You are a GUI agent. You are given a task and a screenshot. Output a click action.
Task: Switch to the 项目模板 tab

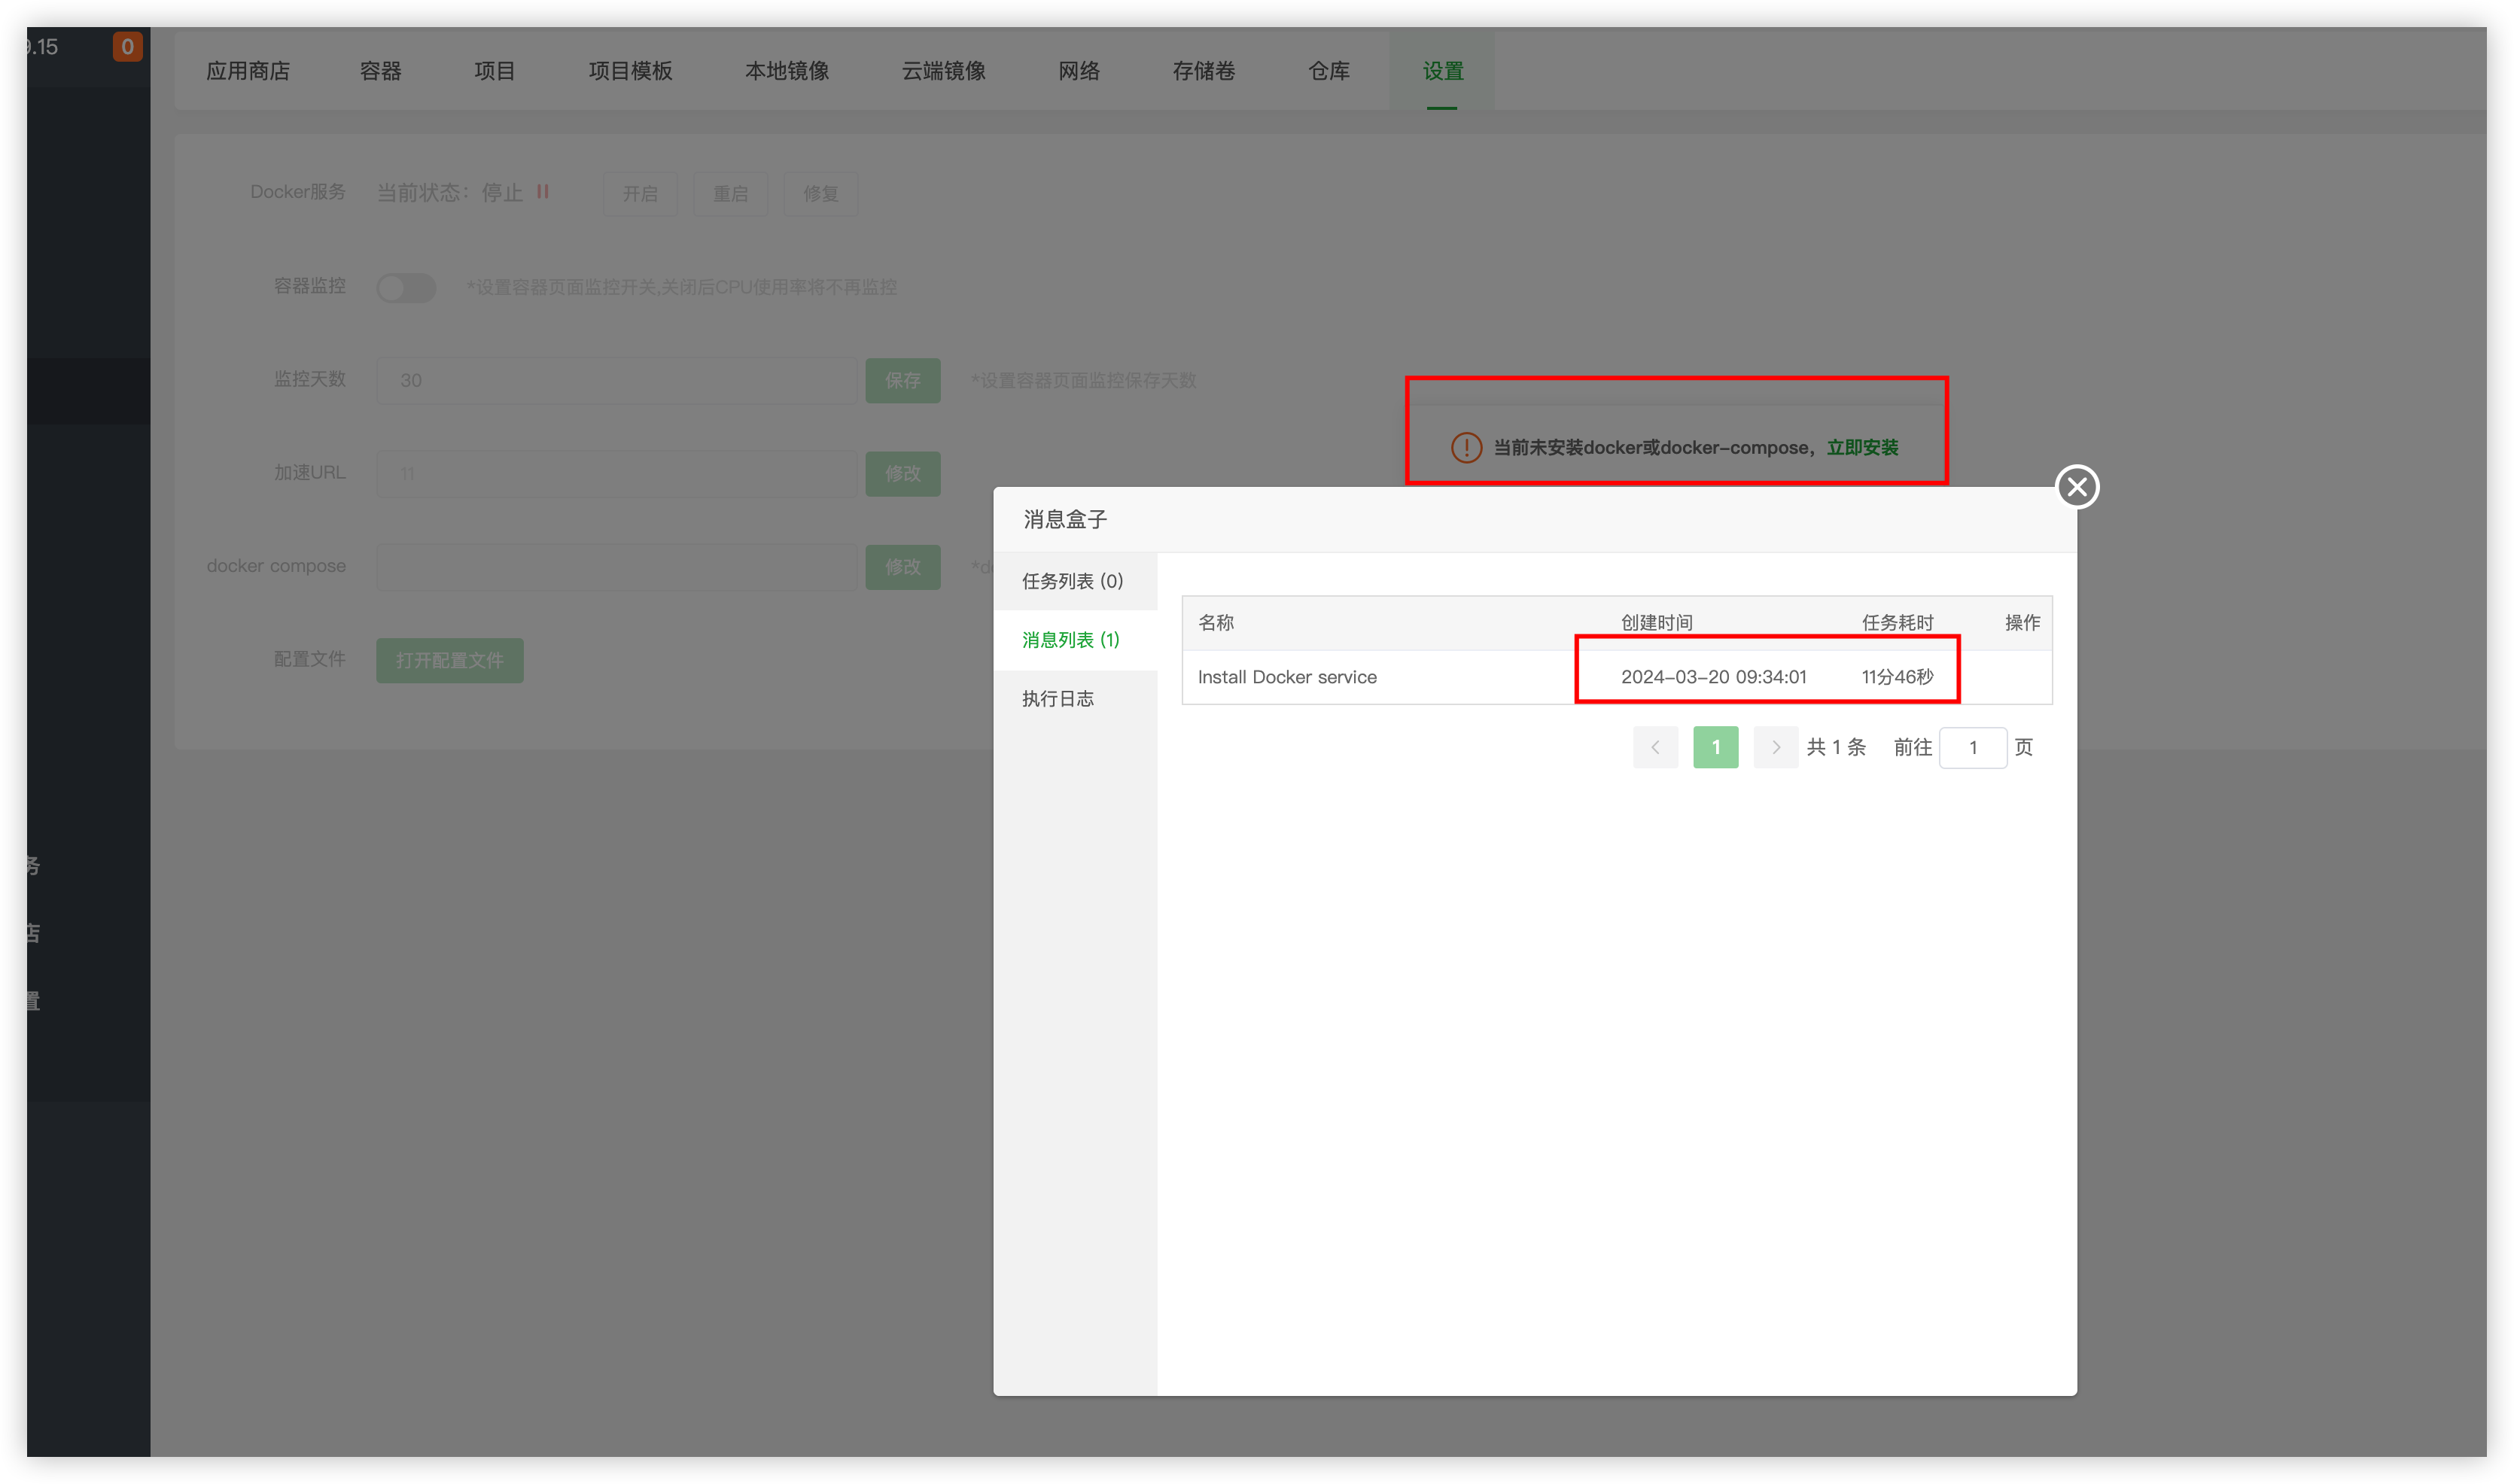click(x=630, y=71)
